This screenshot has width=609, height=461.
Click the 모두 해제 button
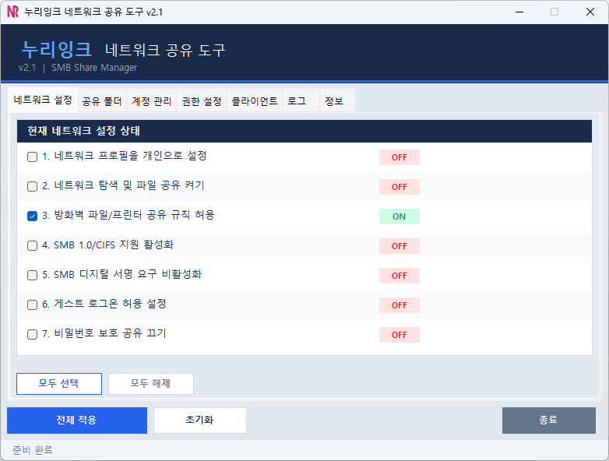pyautogui.click(x=150, y=383)
